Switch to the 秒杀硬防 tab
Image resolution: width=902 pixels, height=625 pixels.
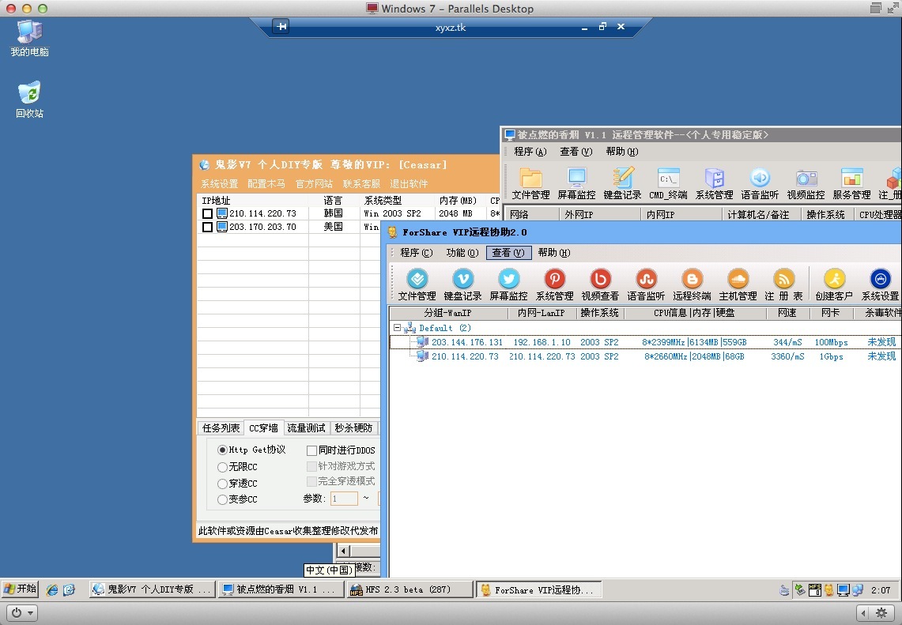tap(353, 427)
